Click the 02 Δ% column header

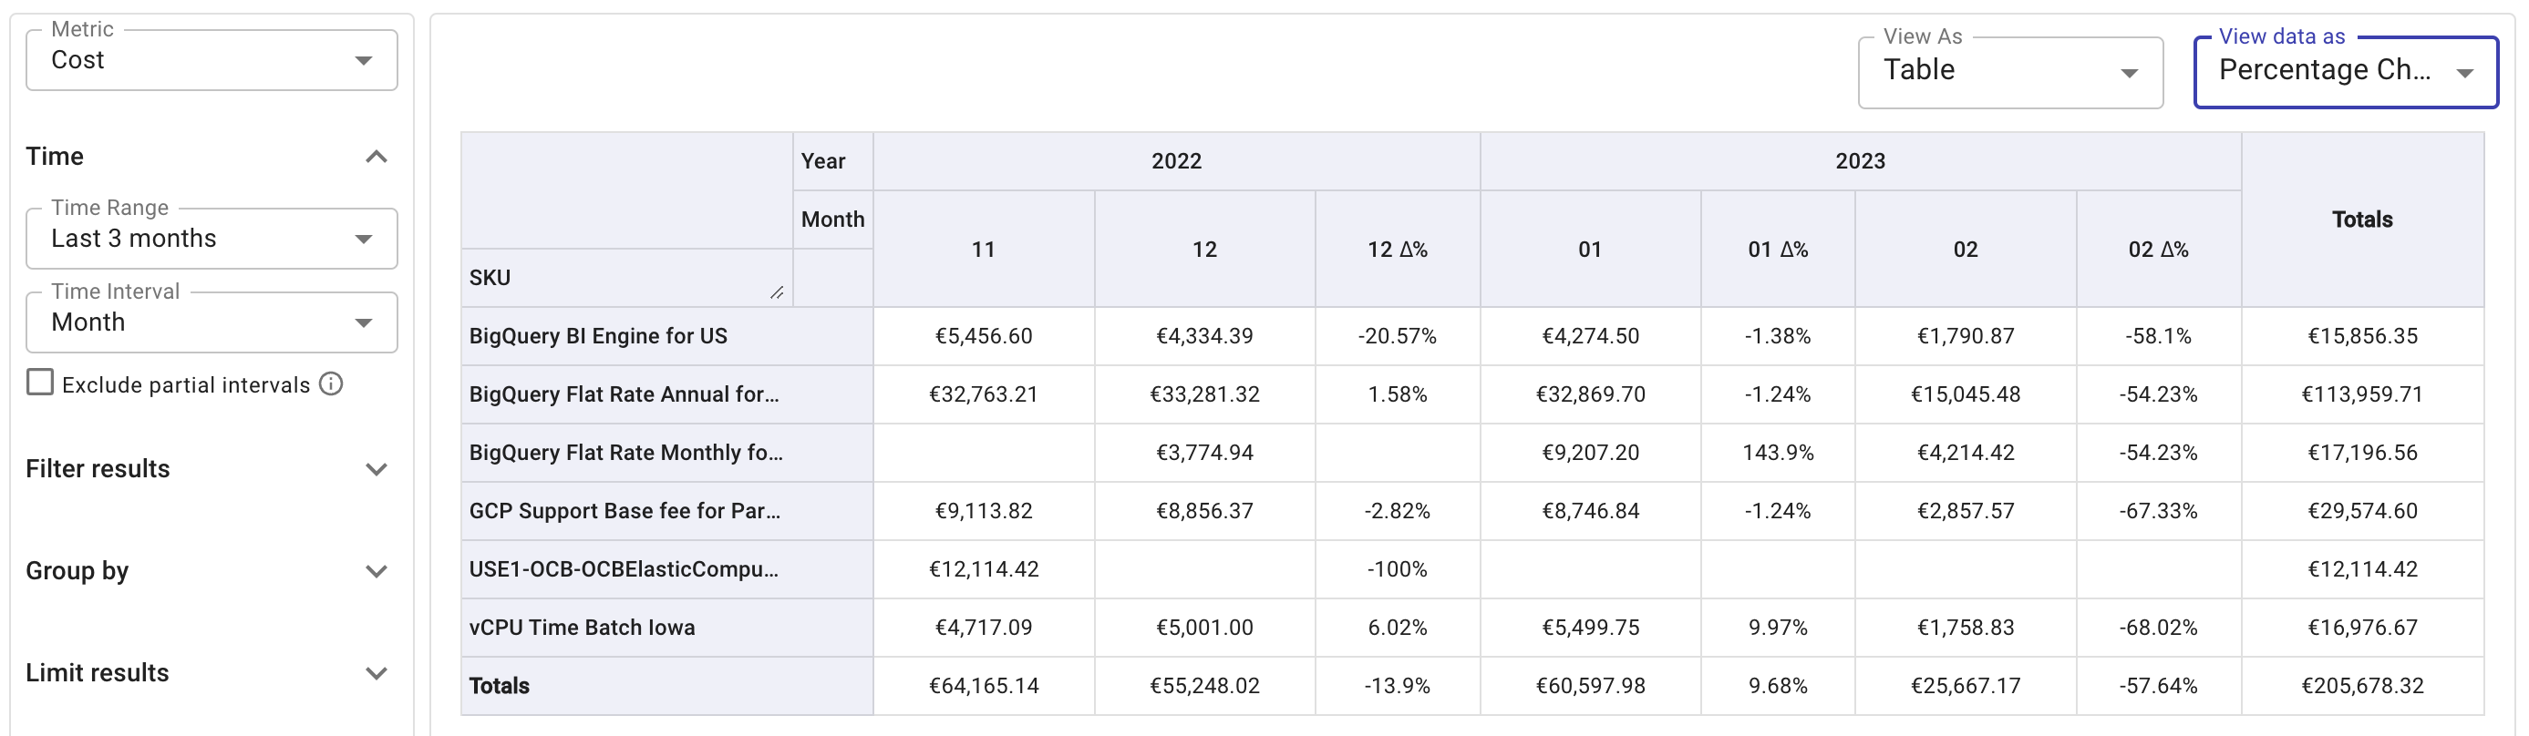click(2159, 250)
